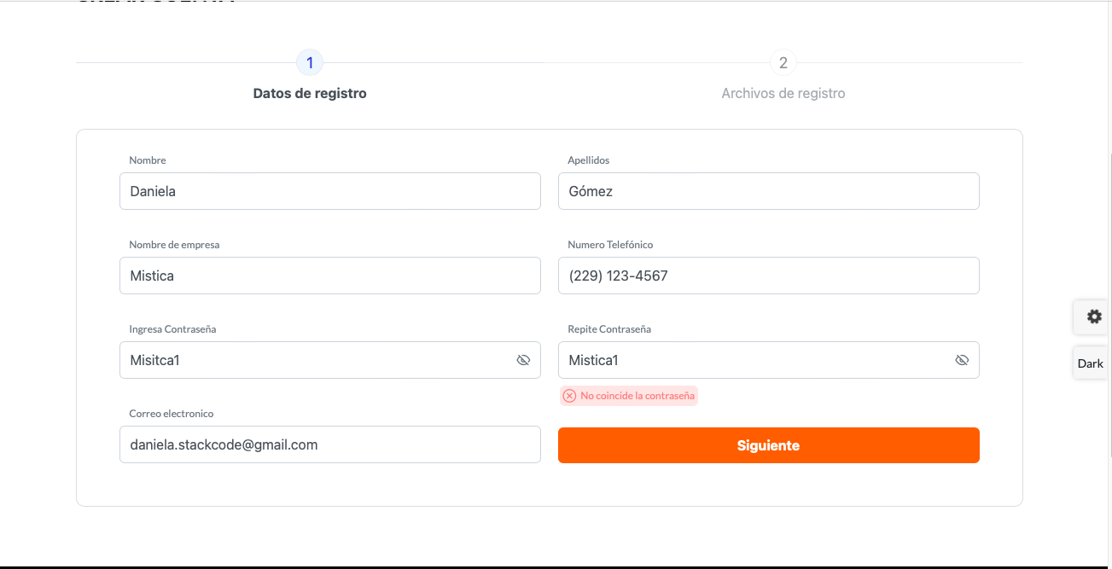Open the Datos de registro step label
Image resolution: width=1112 pixels, height=569 pixels.
tap(310, 93)
